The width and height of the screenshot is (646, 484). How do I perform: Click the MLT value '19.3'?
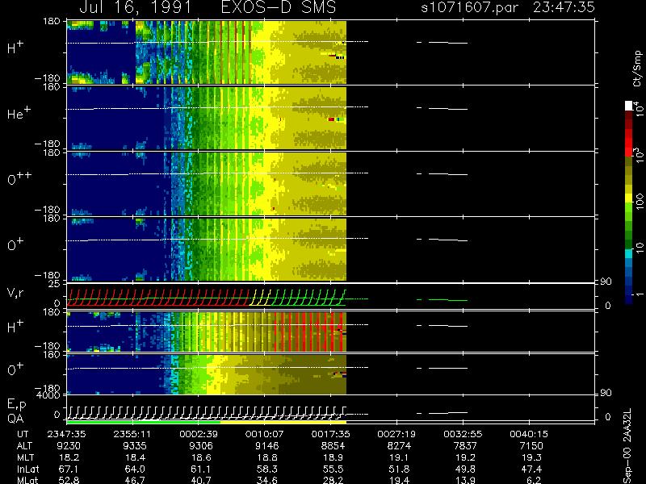[x=531, y=457]
